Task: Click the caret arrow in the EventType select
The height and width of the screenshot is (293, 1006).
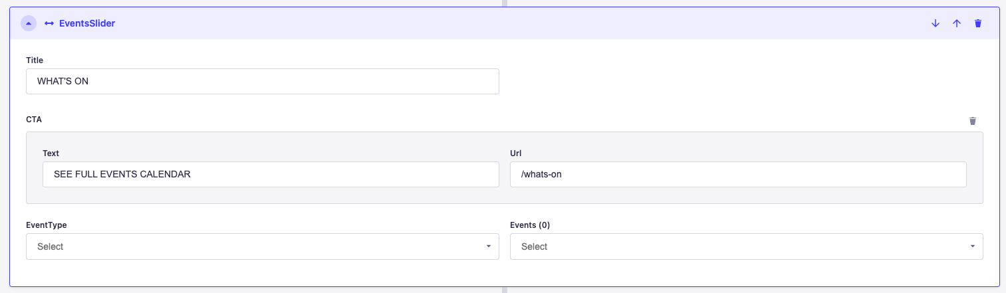Action: (x=488, y=246)
